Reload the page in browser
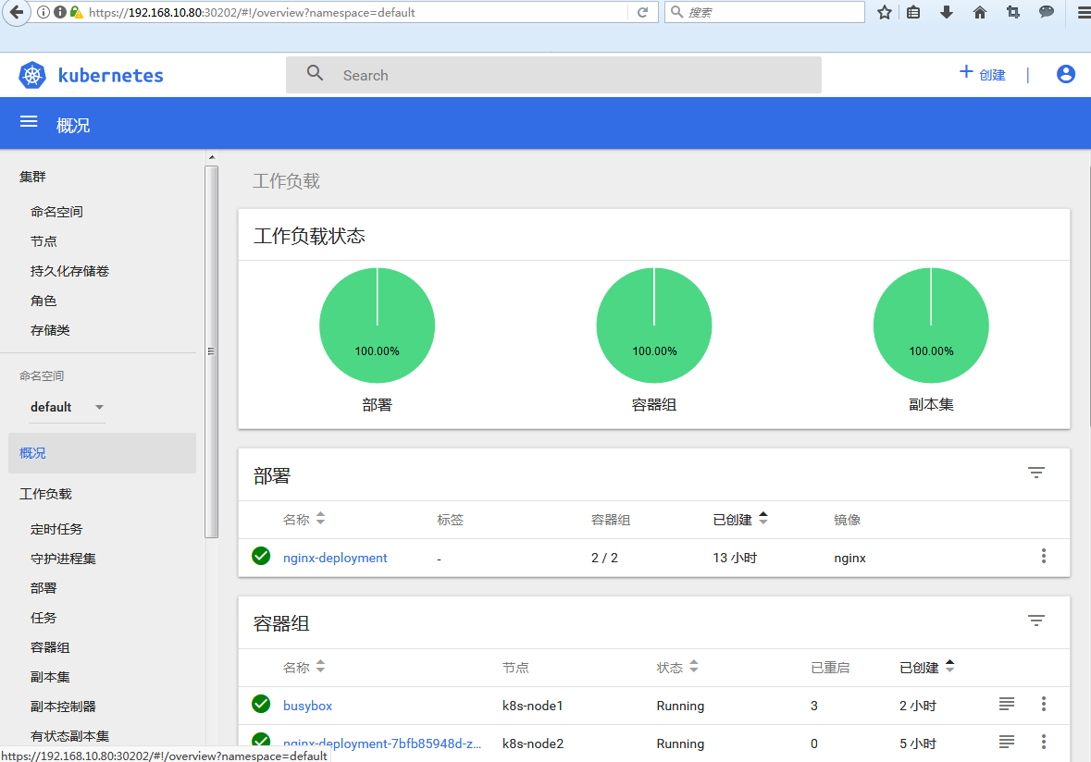This screenshot has height=762, width=1091. coord(642,13)
